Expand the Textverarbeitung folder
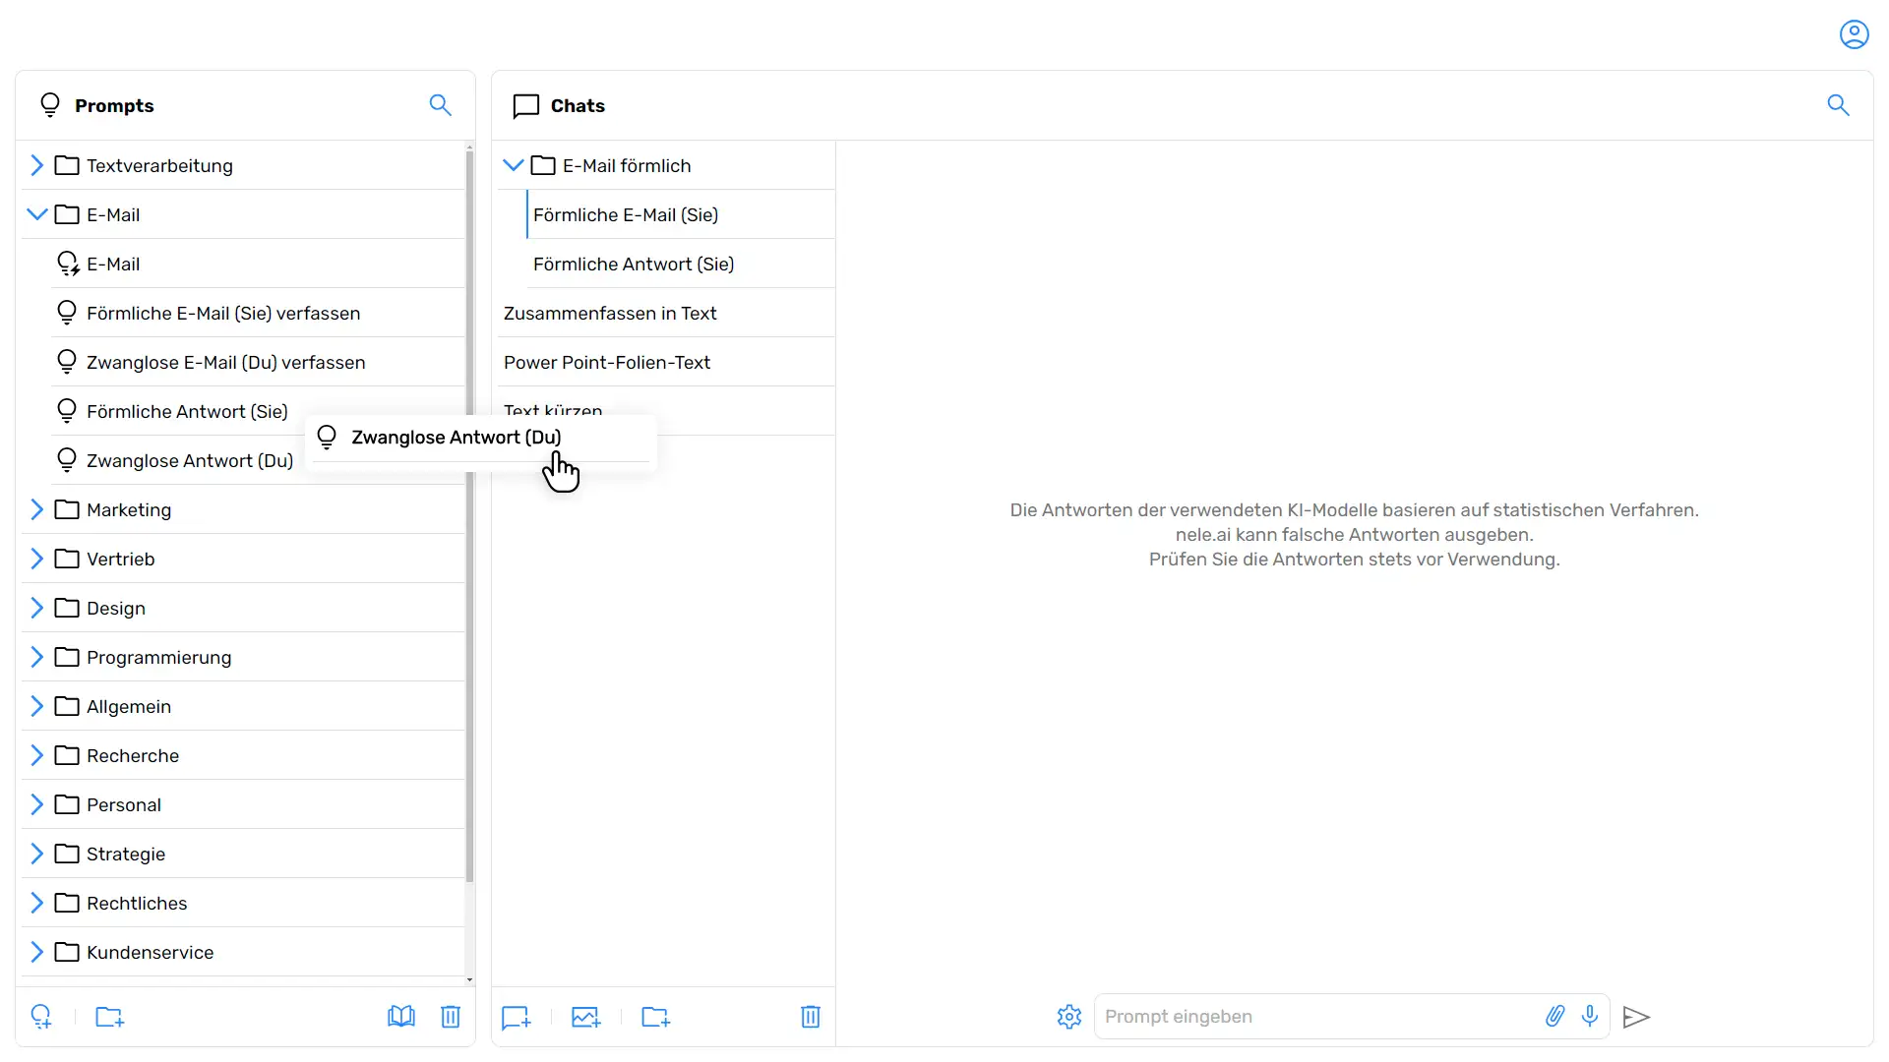Screen dimensions: 1889x1062 click(35, 164)
